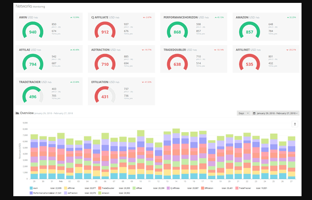Open the January 29 – February 27 date range picker

(275, 113)
